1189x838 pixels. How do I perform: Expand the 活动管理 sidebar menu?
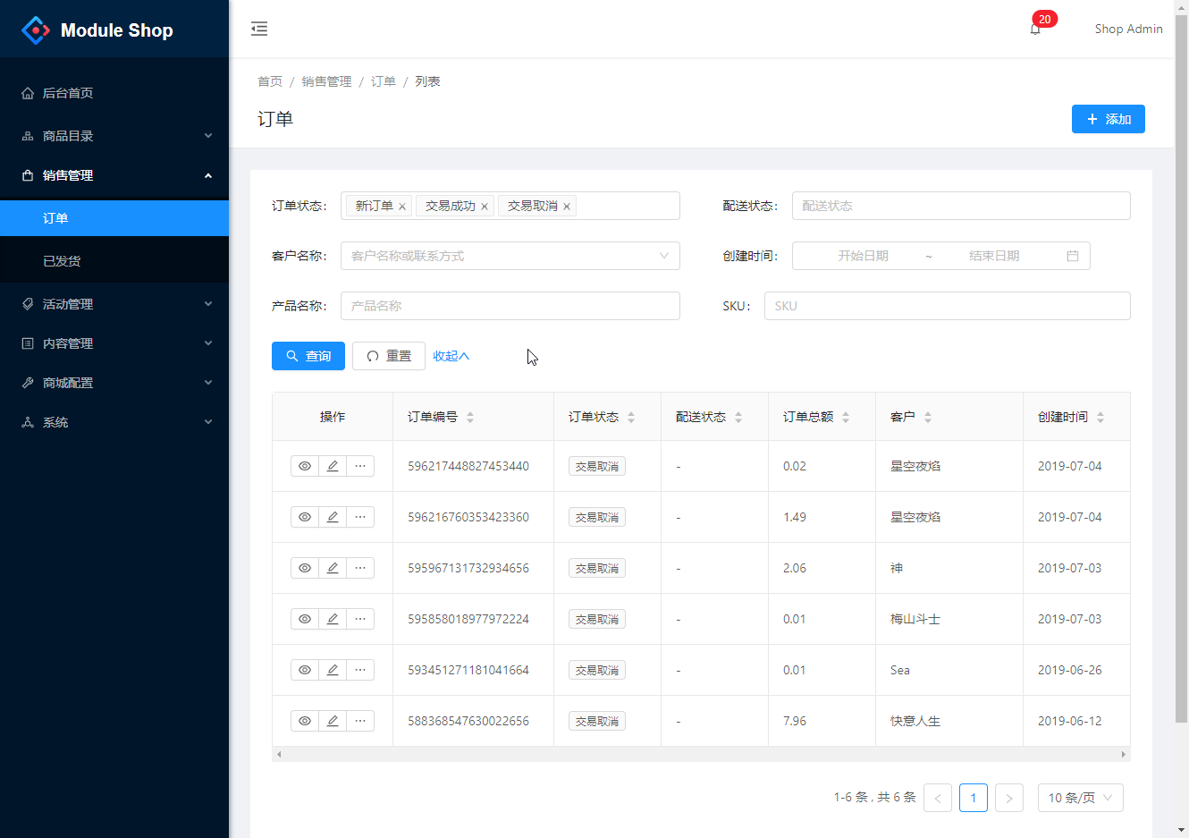click(x=114, y=304)
